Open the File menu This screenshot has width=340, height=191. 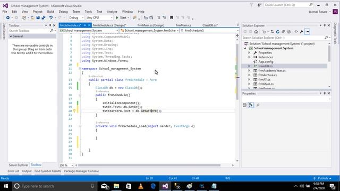click(5, 12)
